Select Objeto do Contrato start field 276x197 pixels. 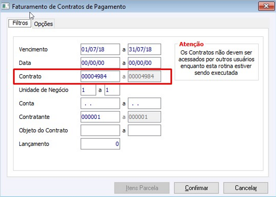coord(101,130)
